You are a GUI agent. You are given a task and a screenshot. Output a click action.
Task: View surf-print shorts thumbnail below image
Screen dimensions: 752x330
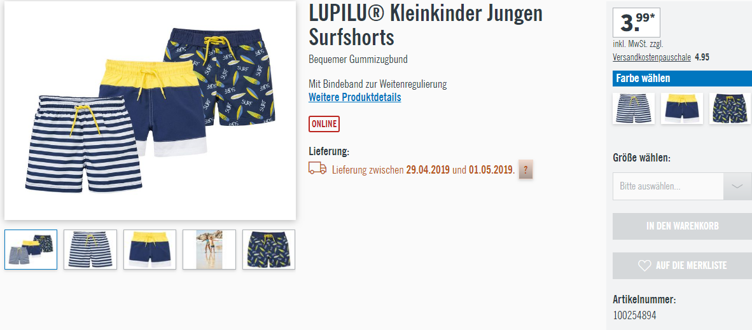pyautogui.click(x=268, y=249)
